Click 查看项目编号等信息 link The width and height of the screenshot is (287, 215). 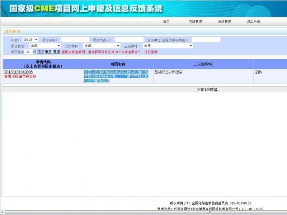click(20, 76)
